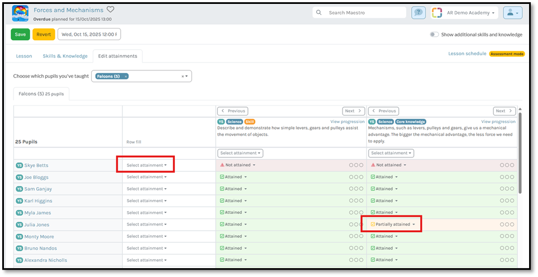This screenshot has height=277, width=538.
Task: Click the magnifier icon in search box
Action: click(x=319, y=12)
